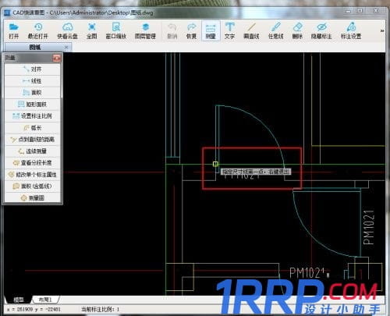Open 图层管理 layer manager
The image size is (390, 316).
click(145, 30)
